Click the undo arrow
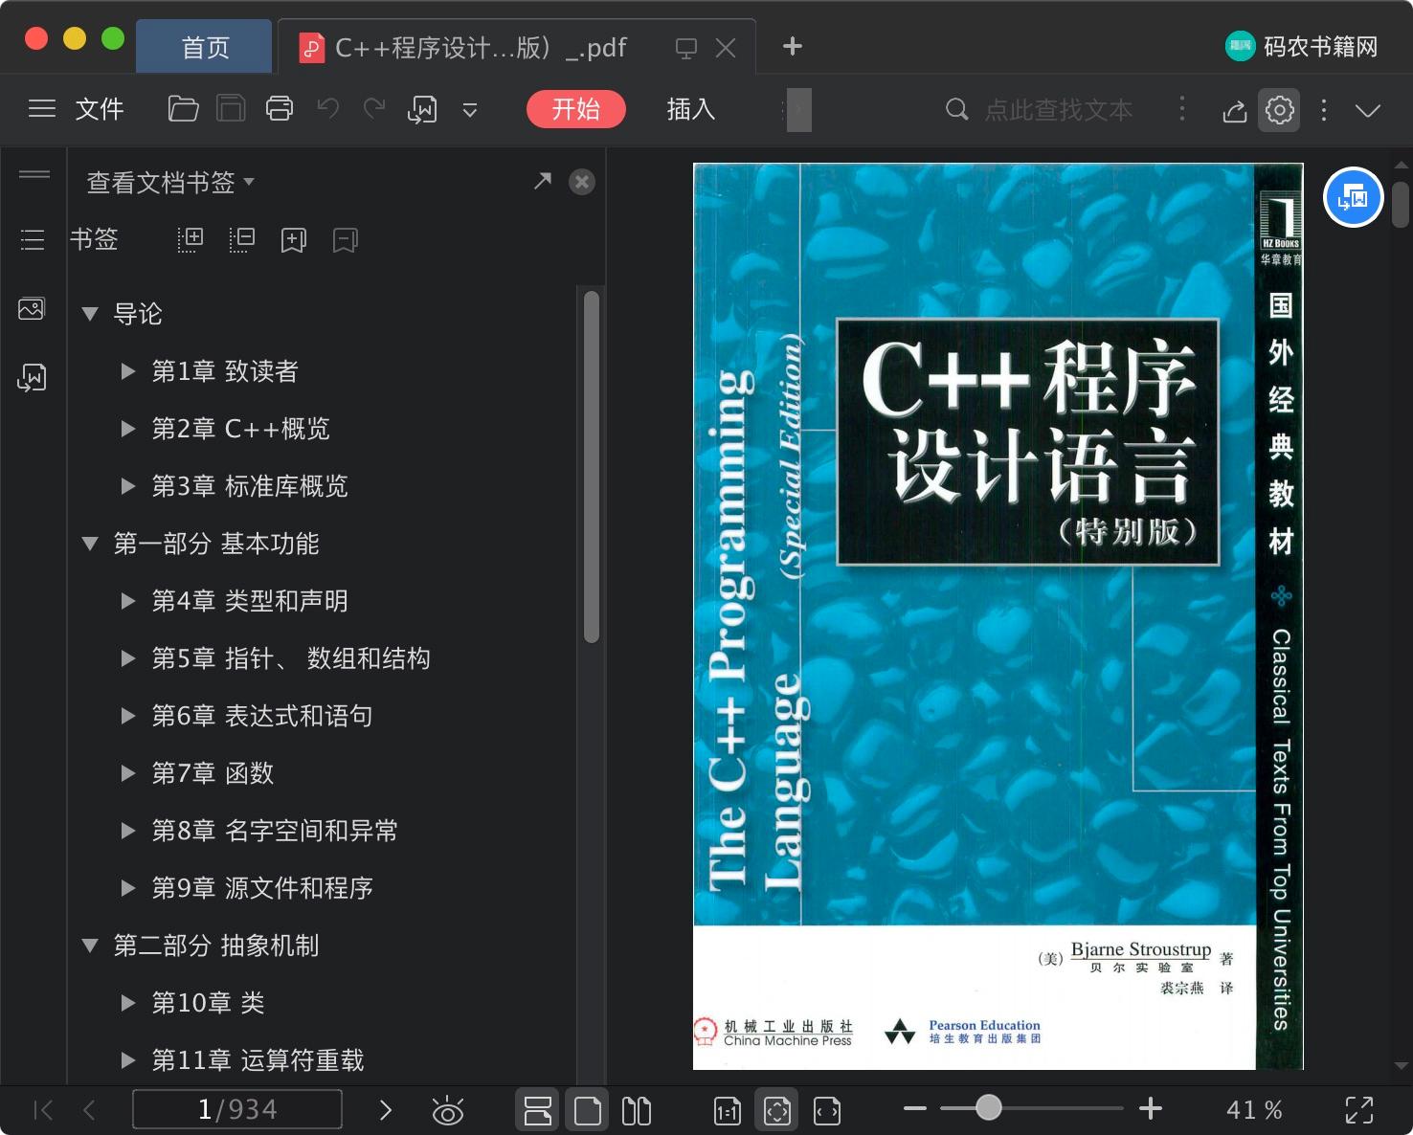The width and height of the screenshot is (1413, 1135). point(327,109)
